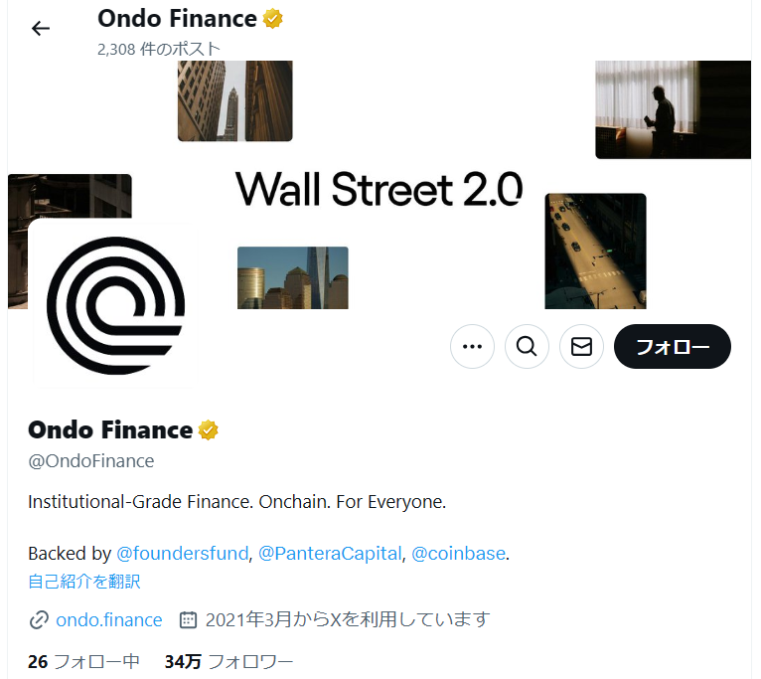Open the three-dots more options menu
Screen dimensions: 761x679
point(472,346)
